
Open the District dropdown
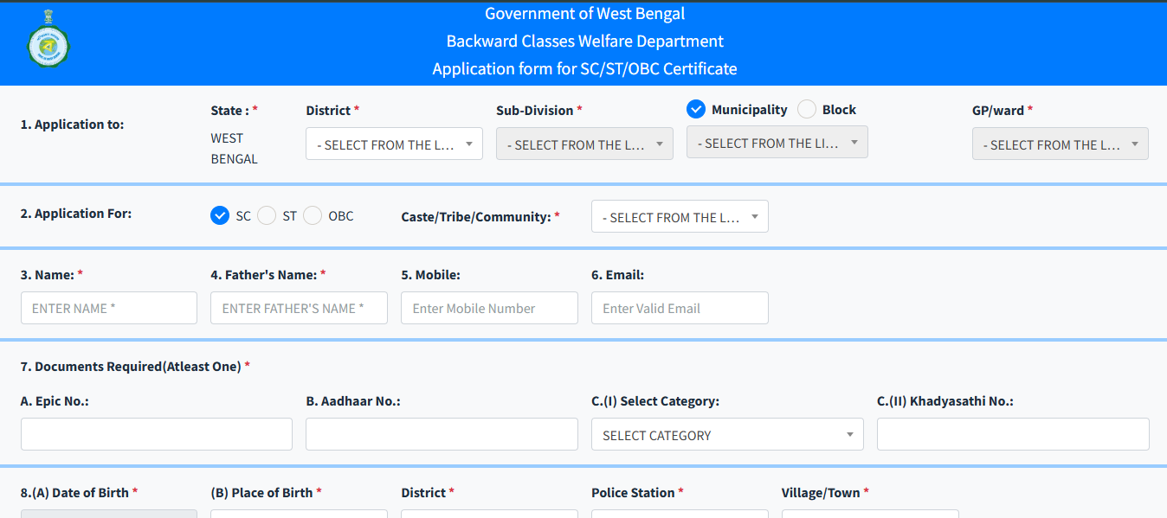pyautogui.click(x=394, y=143)
